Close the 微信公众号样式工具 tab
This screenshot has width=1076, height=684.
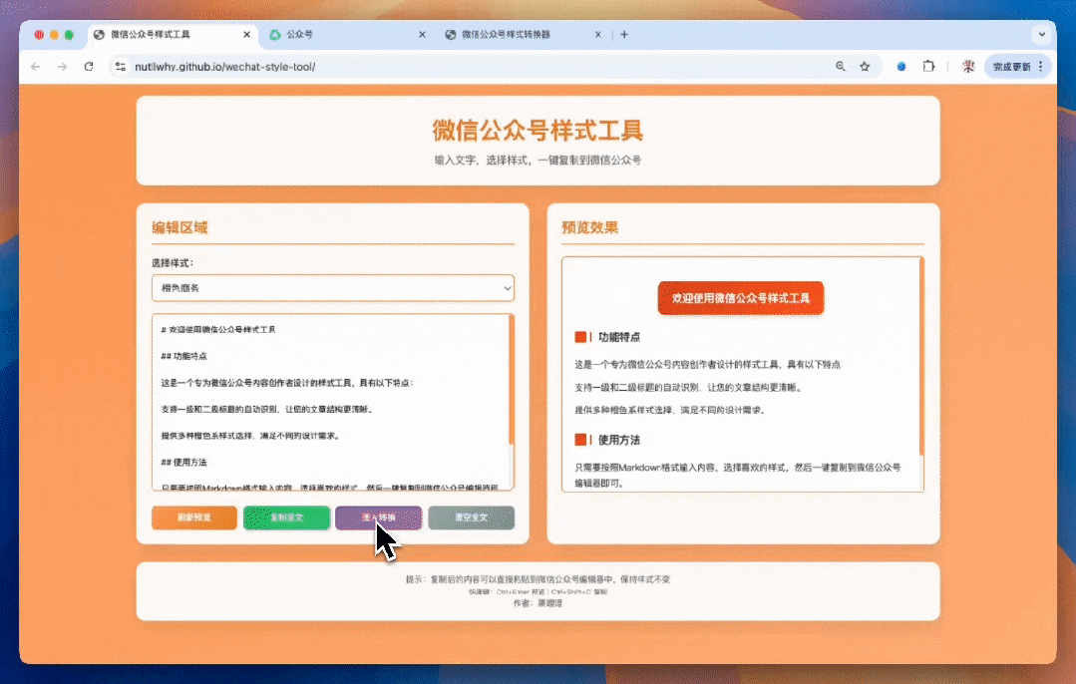tap(246, 34)
